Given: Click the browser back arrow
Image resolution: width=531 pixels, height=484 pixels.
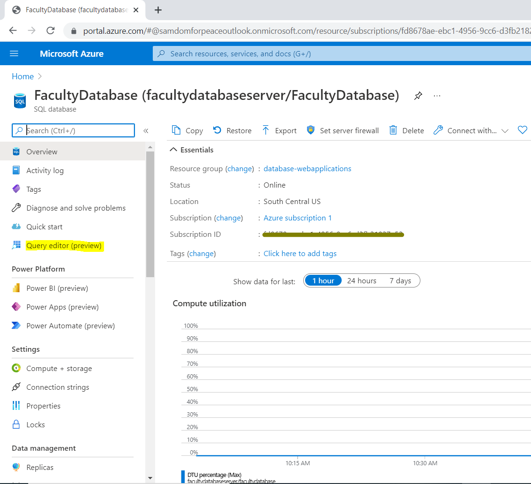Looking at the screenshot, I should (x=13, y=30).
